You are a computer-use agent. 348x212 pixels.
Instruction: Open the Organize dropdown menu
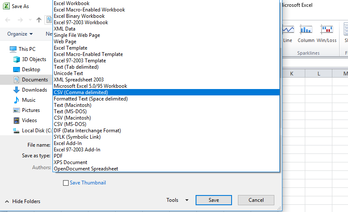click(x=20, y=34)
